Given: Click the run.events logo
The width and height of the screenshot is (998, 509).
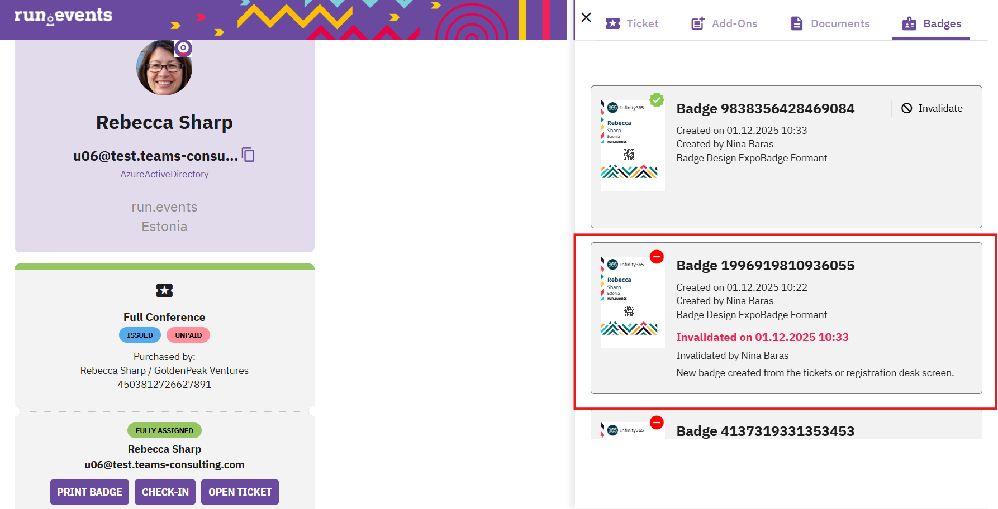Looking at the screenshot, I should 63,16.
